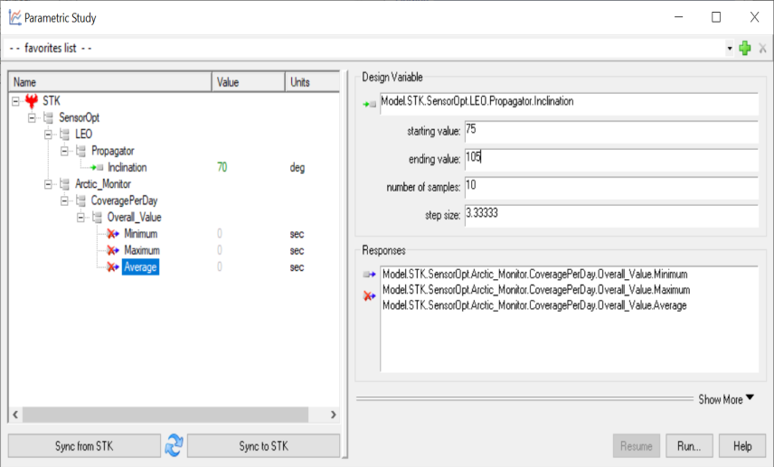Image resolution: width=774 pixels, height=467 pixels.
Task: Click the Name column header
Action: [x=110, y=82]
